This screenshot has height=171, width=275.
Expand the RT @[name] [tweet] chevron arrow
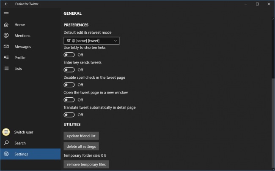[x=115, y=41]
